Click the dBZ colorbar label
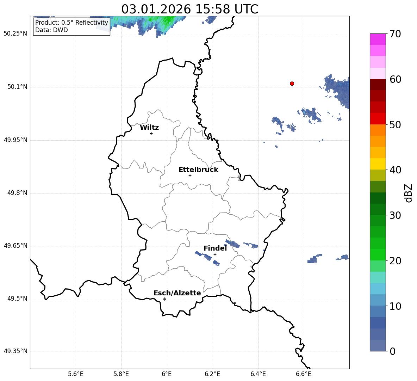Screen dimensions: 417x381 (x=408, y=193)
